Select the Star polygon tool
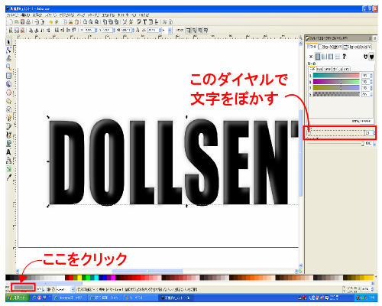 (x=8, y=101)
